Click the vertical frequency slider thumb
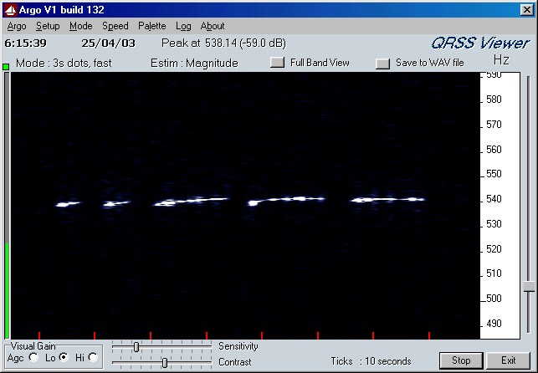The width and height of the screenshot is (538, 373). 529,287
